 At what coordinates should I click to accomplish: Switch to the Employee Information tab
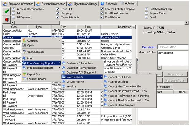18,4
